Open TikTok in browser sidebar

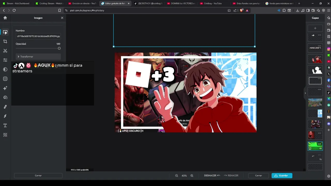(329, 93)
